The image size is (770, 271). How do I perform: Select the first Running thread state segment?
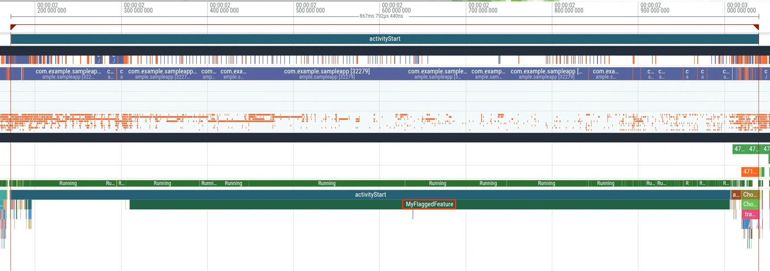coord(68,183)
